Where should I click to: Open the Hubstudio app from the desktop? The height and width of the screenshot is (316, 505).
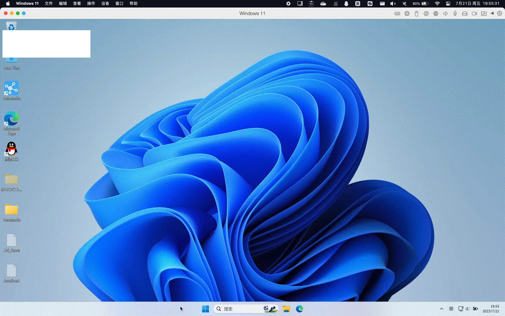(11, 87)
